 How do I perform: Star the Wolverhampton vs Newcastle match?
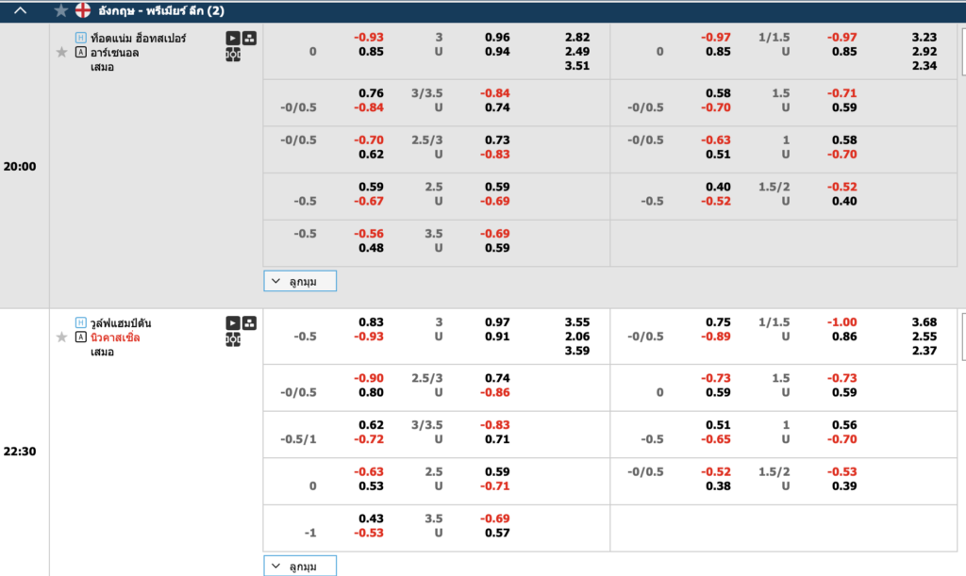(x=61, y=337)
